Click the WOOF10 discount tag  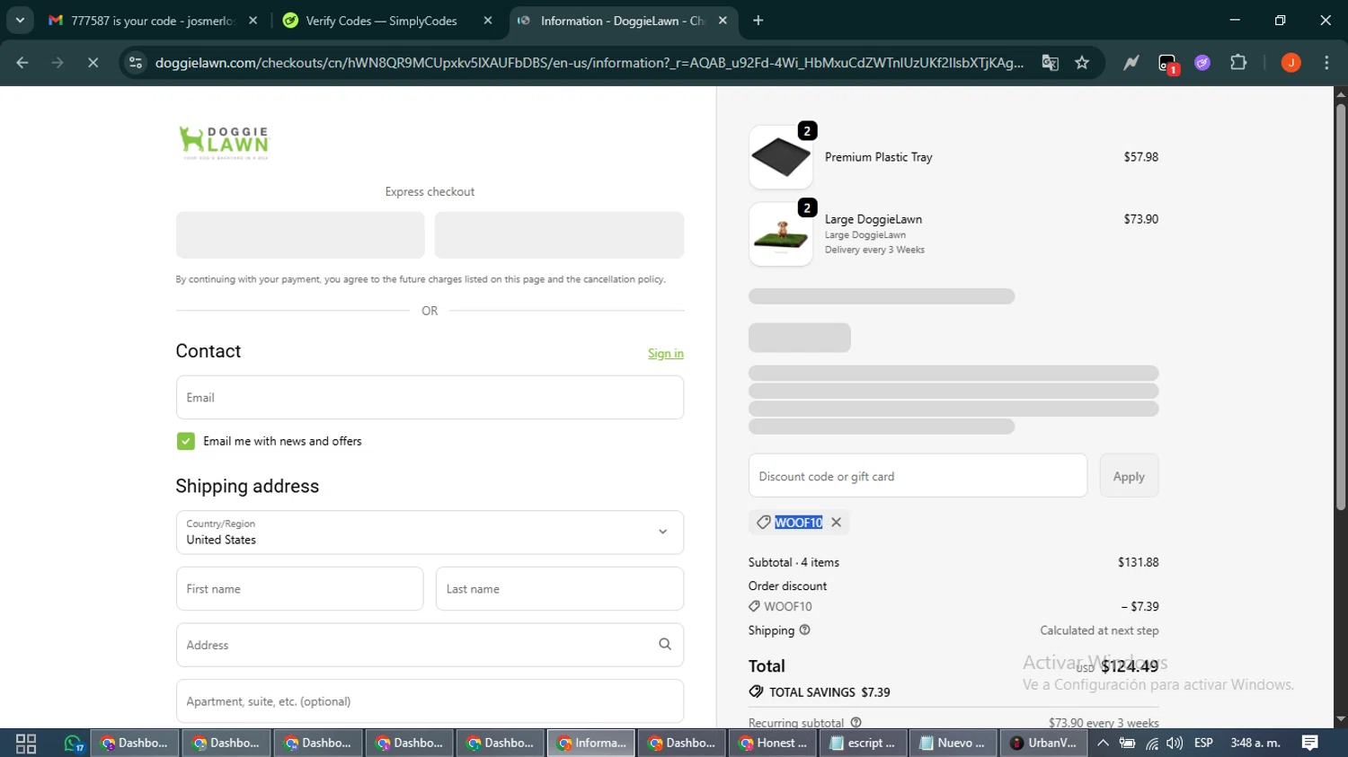[x=798, y=522]
